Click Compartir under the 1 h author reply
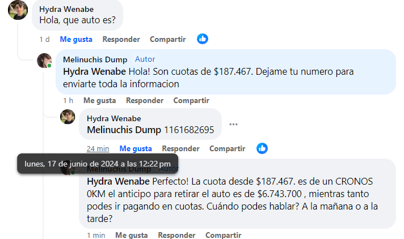Viewport: 404px width, 239px height. (x=191, y=101)
